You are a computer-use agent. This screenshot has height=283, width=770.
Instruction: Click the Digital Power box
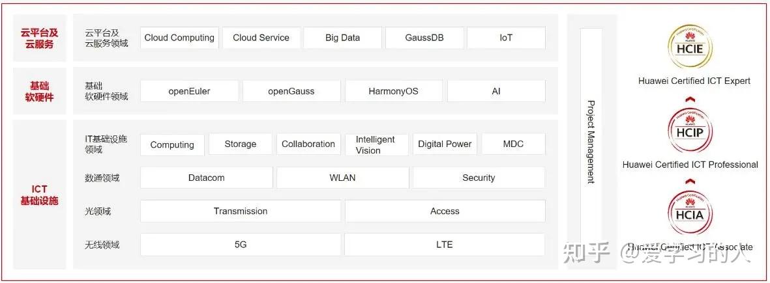(x=445, y=144)
